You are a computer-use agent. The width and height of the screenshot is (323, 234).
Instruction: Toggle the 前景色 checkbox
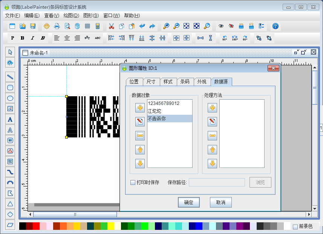coord(295,226)
